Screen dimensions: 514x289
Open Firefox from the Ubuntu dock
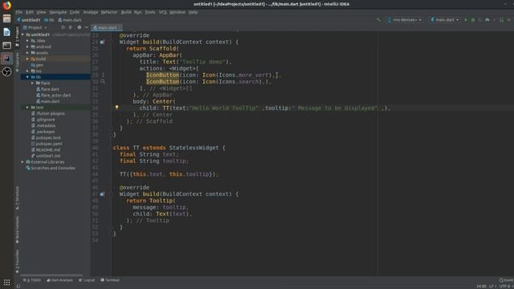[x=6, y=6]
